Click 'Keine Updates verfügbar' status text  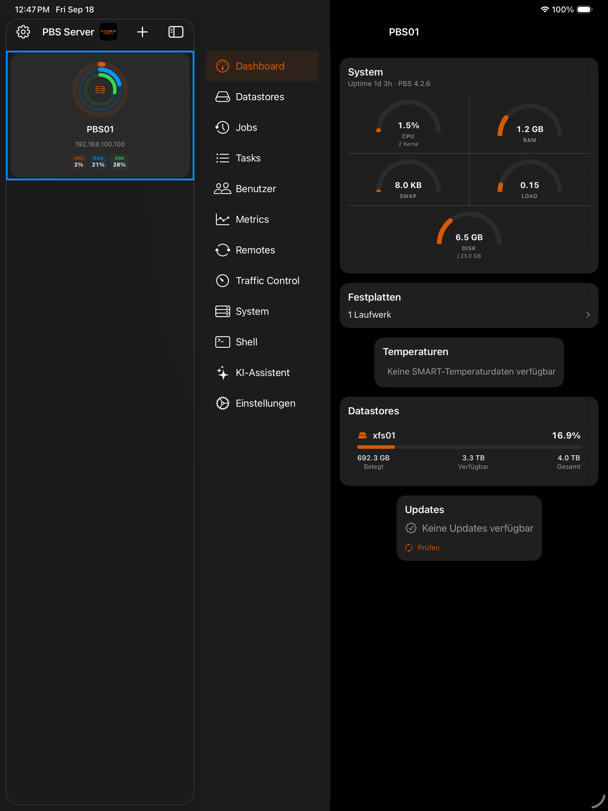(478, 528)
